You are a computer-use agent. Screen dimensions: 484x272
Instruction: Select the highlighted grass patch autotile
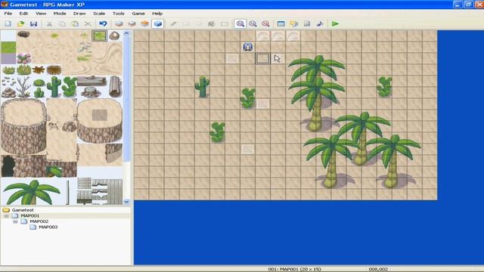[99, 36]
